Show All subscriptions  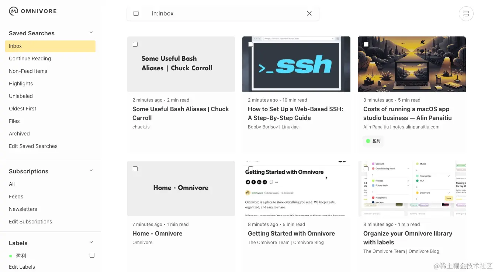(12, 184)
